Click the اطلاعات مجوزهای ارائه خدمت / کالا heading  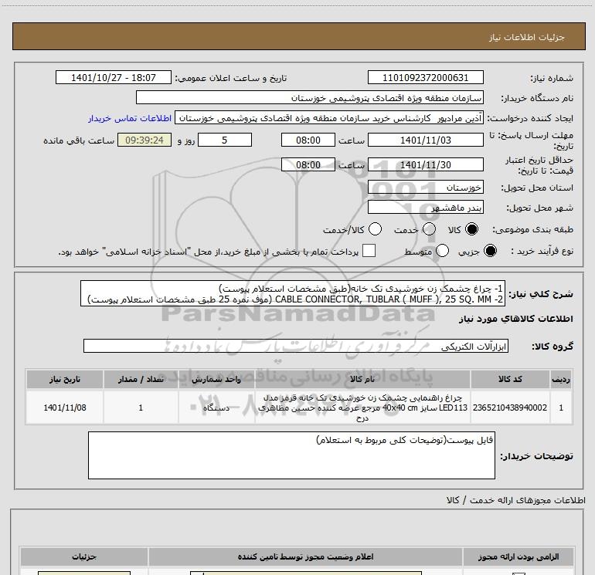(516, 500)
